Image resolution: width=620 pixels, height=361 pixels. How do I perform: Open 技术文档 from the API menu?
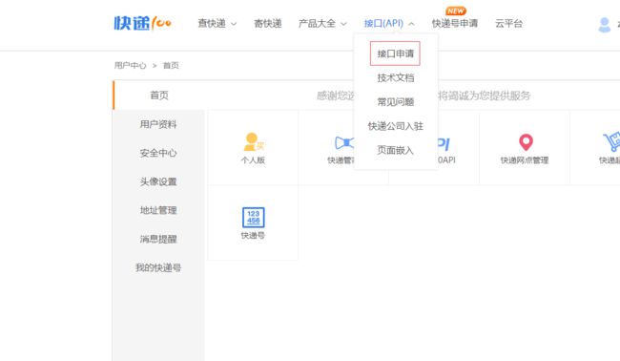(396, 77)
